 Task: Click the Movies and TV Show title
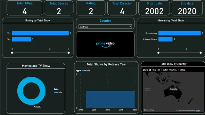click(x=36, y=66)
